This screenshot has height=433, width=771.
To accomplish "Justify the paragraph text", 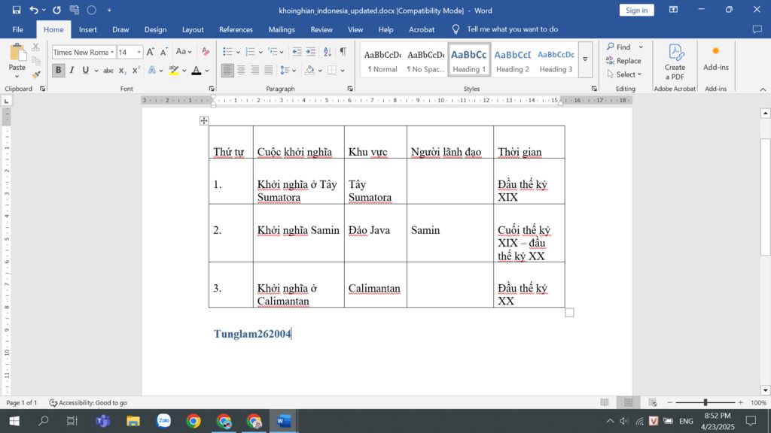I will click(x=269, y=70).
